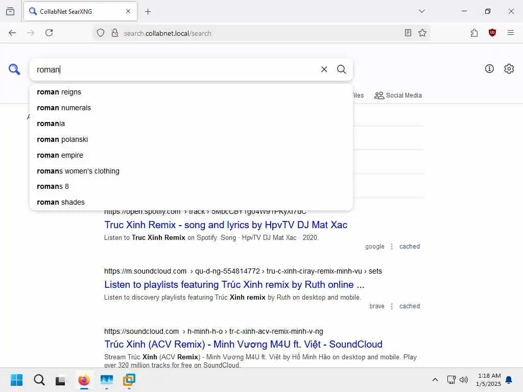Viewport: 523px width, 392px height.
Task: Open Task View on the taskbar
Action: 61,380
